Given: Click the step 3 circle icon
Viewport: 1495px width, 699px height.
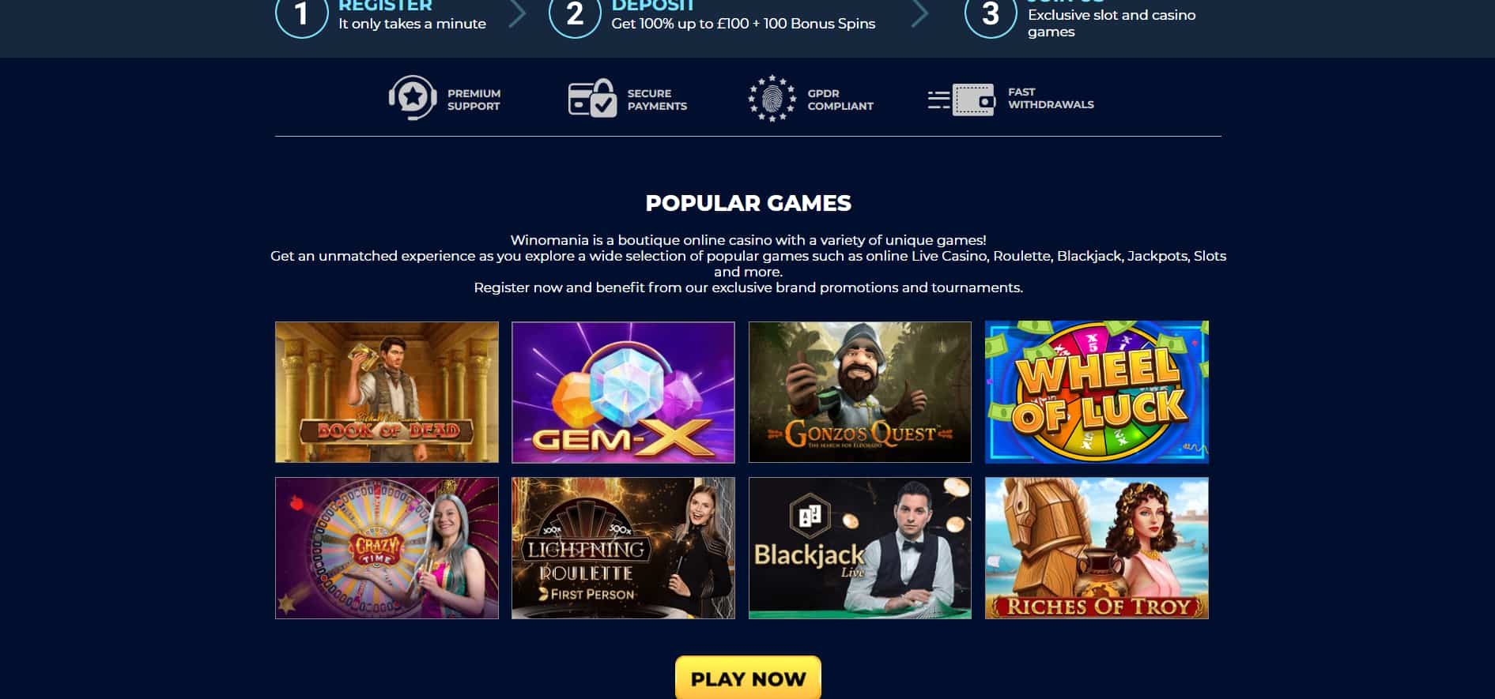Looking at the screenshot, I should (991, 13).
